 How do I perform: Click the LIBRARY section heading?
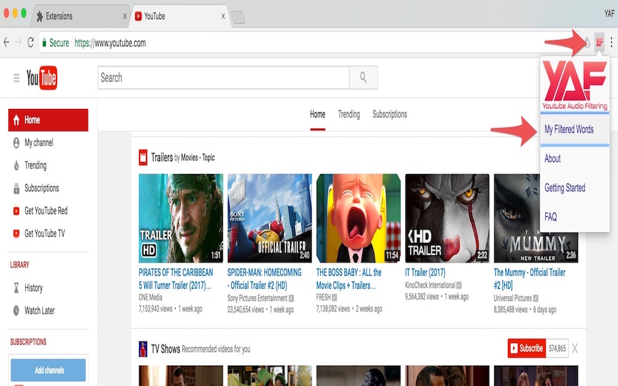[x=20, y=265]
